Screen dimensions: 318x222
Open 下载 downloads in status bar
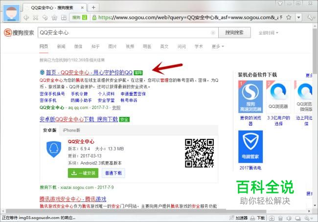[x=257, y=218]
